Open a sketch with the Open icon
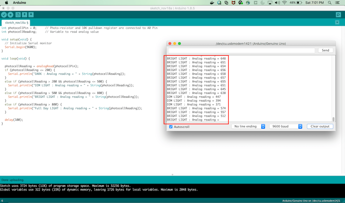 [24, 15]
